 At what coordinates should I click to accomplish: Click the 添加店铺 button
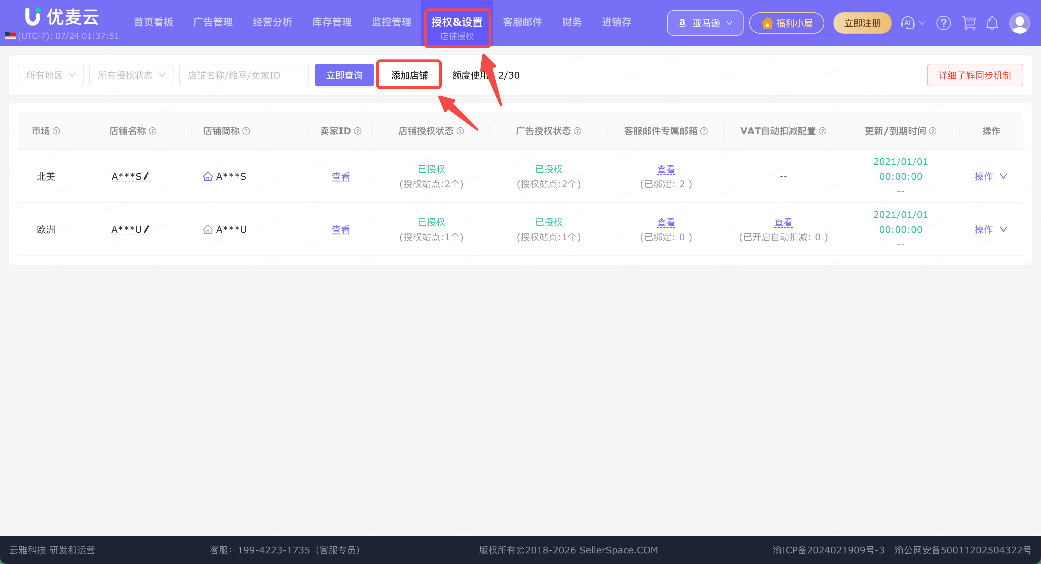click(409, 75)
